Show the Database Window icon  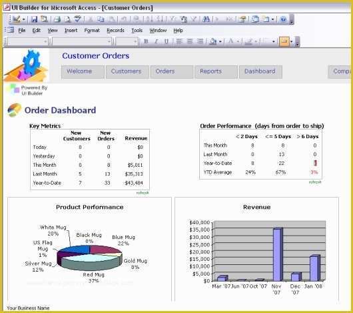[x=255, y=19]
